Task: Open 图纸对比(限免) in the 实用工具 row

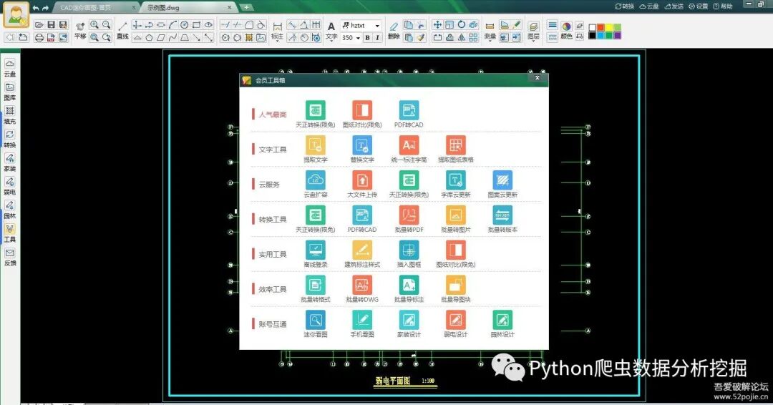Action: tap(455, 254)
